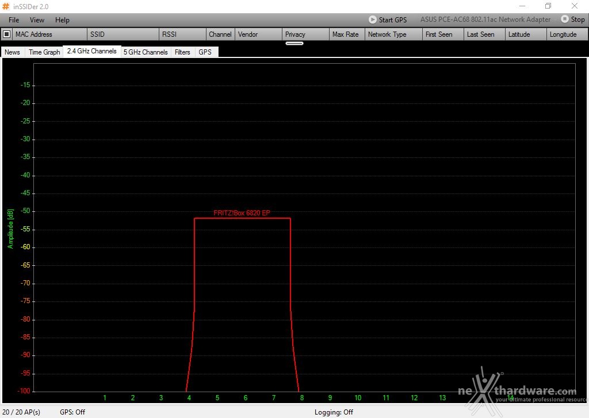589x418 pixels.
Task: Click channel 6 label on the axis
Action: tap(245, 398)
